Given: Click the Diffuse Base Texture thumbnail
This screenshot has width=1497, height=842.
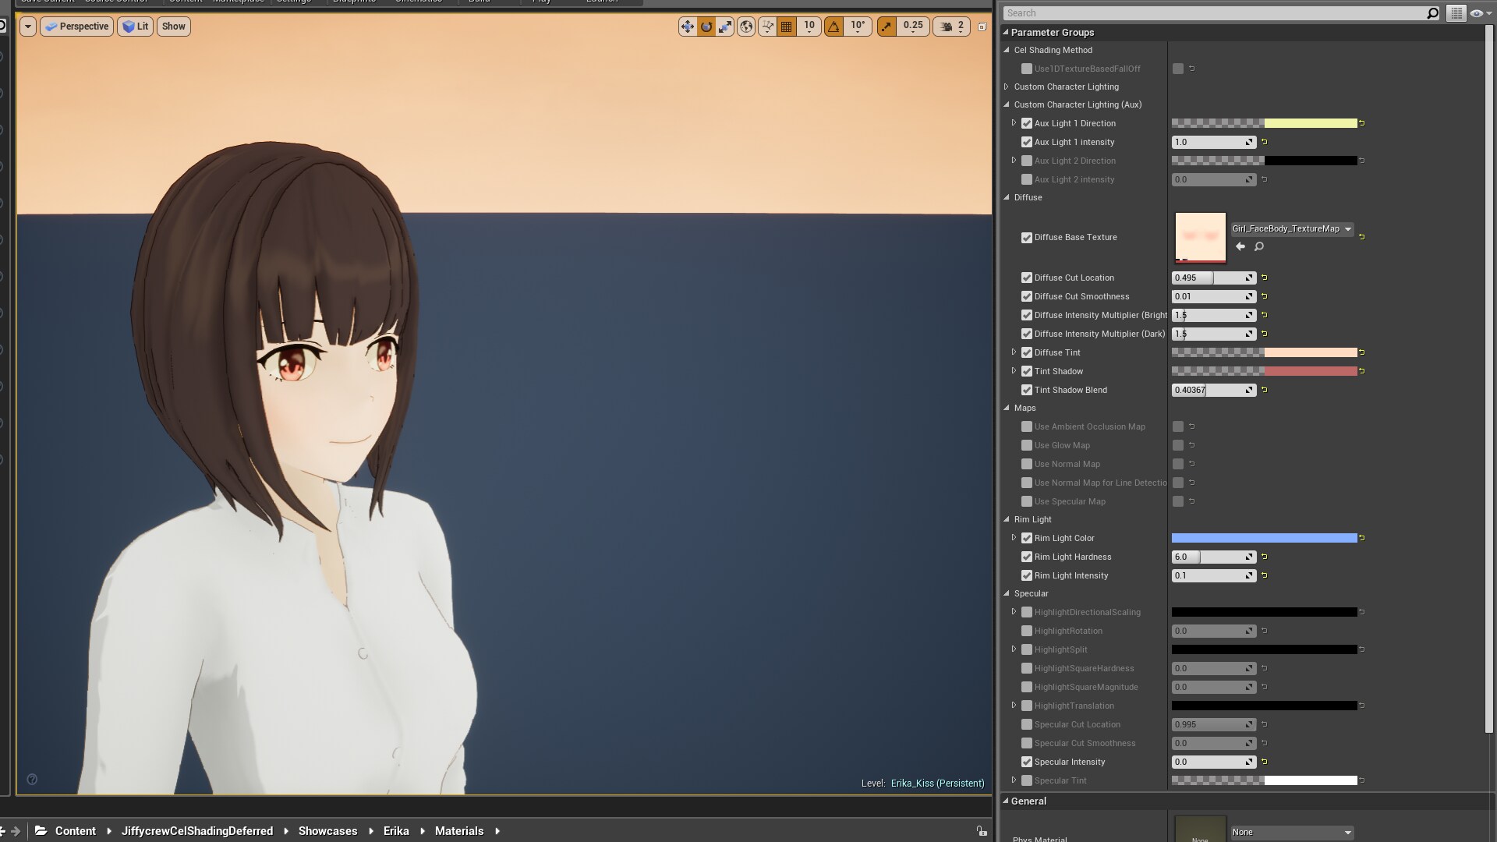Looking at the screenshot, I should click(1200, 238).
